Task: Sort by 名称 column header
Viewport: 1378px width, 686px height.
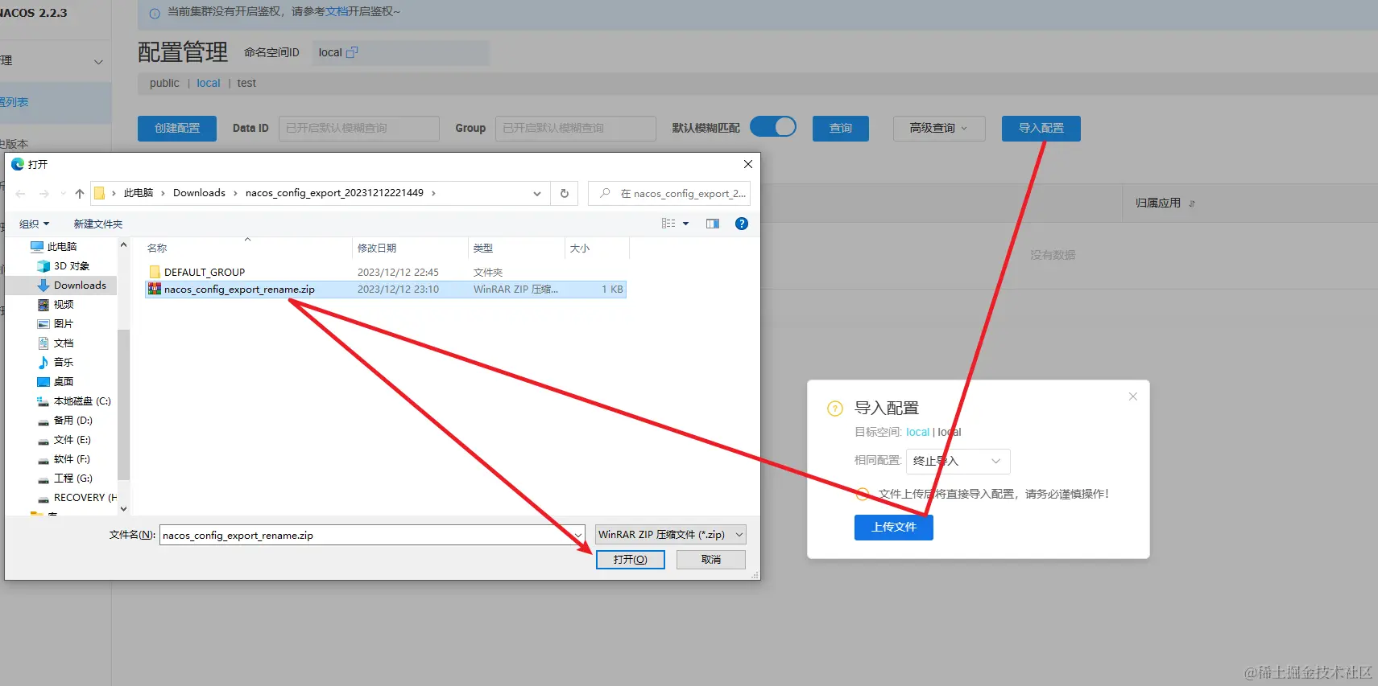Action: 248,249
